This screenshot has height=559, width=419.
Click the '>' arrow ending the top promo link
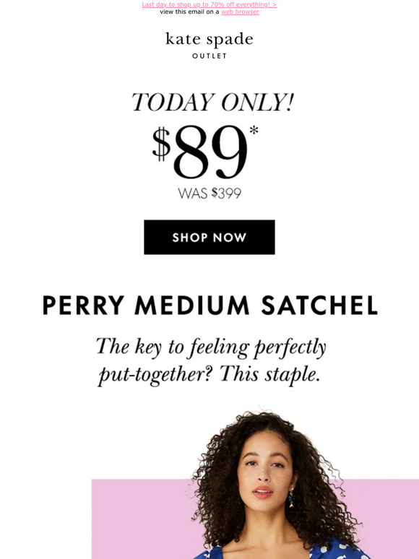click(275, 4)
